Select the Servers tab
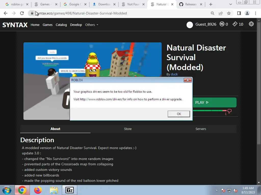261x195 pixels. [201, 129]
